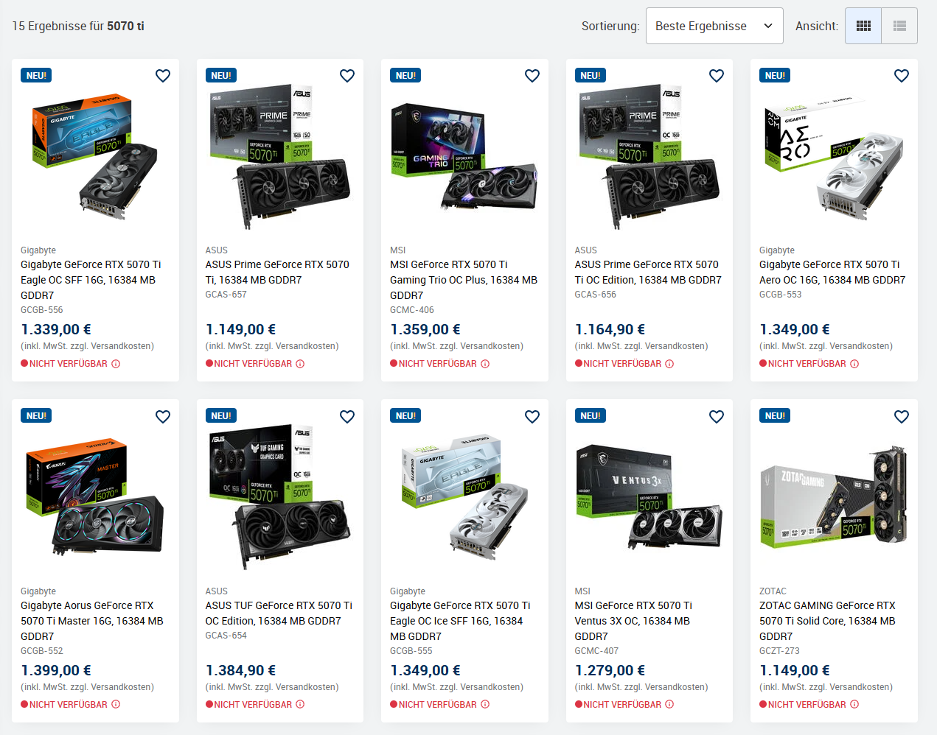
Task: Toggle wishlist heart on ASUS TUF OC Edition
Action: 347,417
